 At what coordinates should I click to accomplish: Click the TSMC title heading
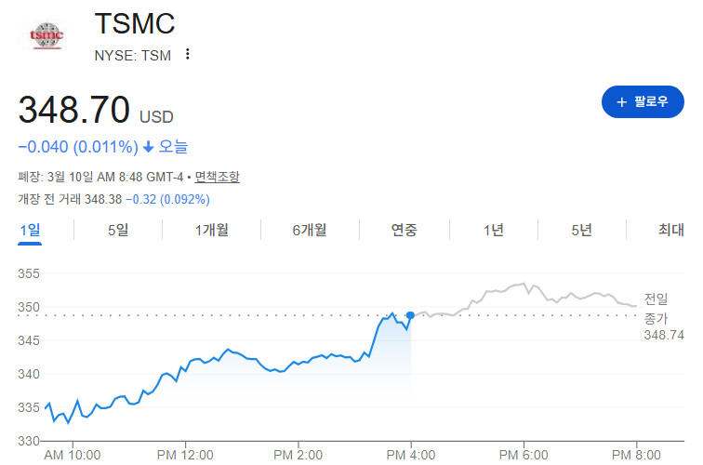point(135,23)
